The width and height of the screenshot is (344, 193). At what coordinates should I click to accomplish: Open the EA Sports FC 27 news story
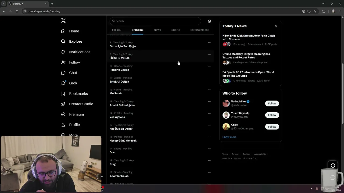point(250,76)
